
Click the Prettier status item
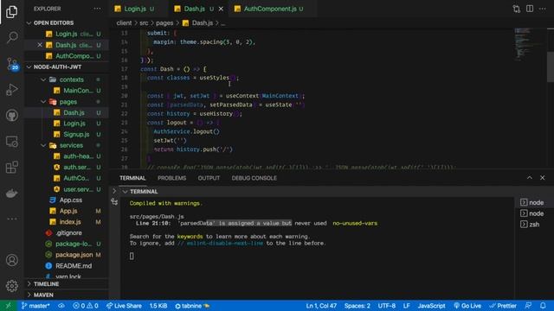(x=503, y=306)
